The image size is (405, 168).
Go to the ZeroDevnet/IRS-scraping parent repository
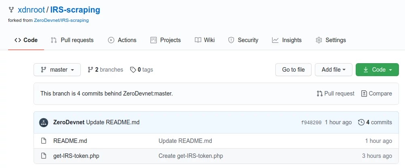point(61,20)
